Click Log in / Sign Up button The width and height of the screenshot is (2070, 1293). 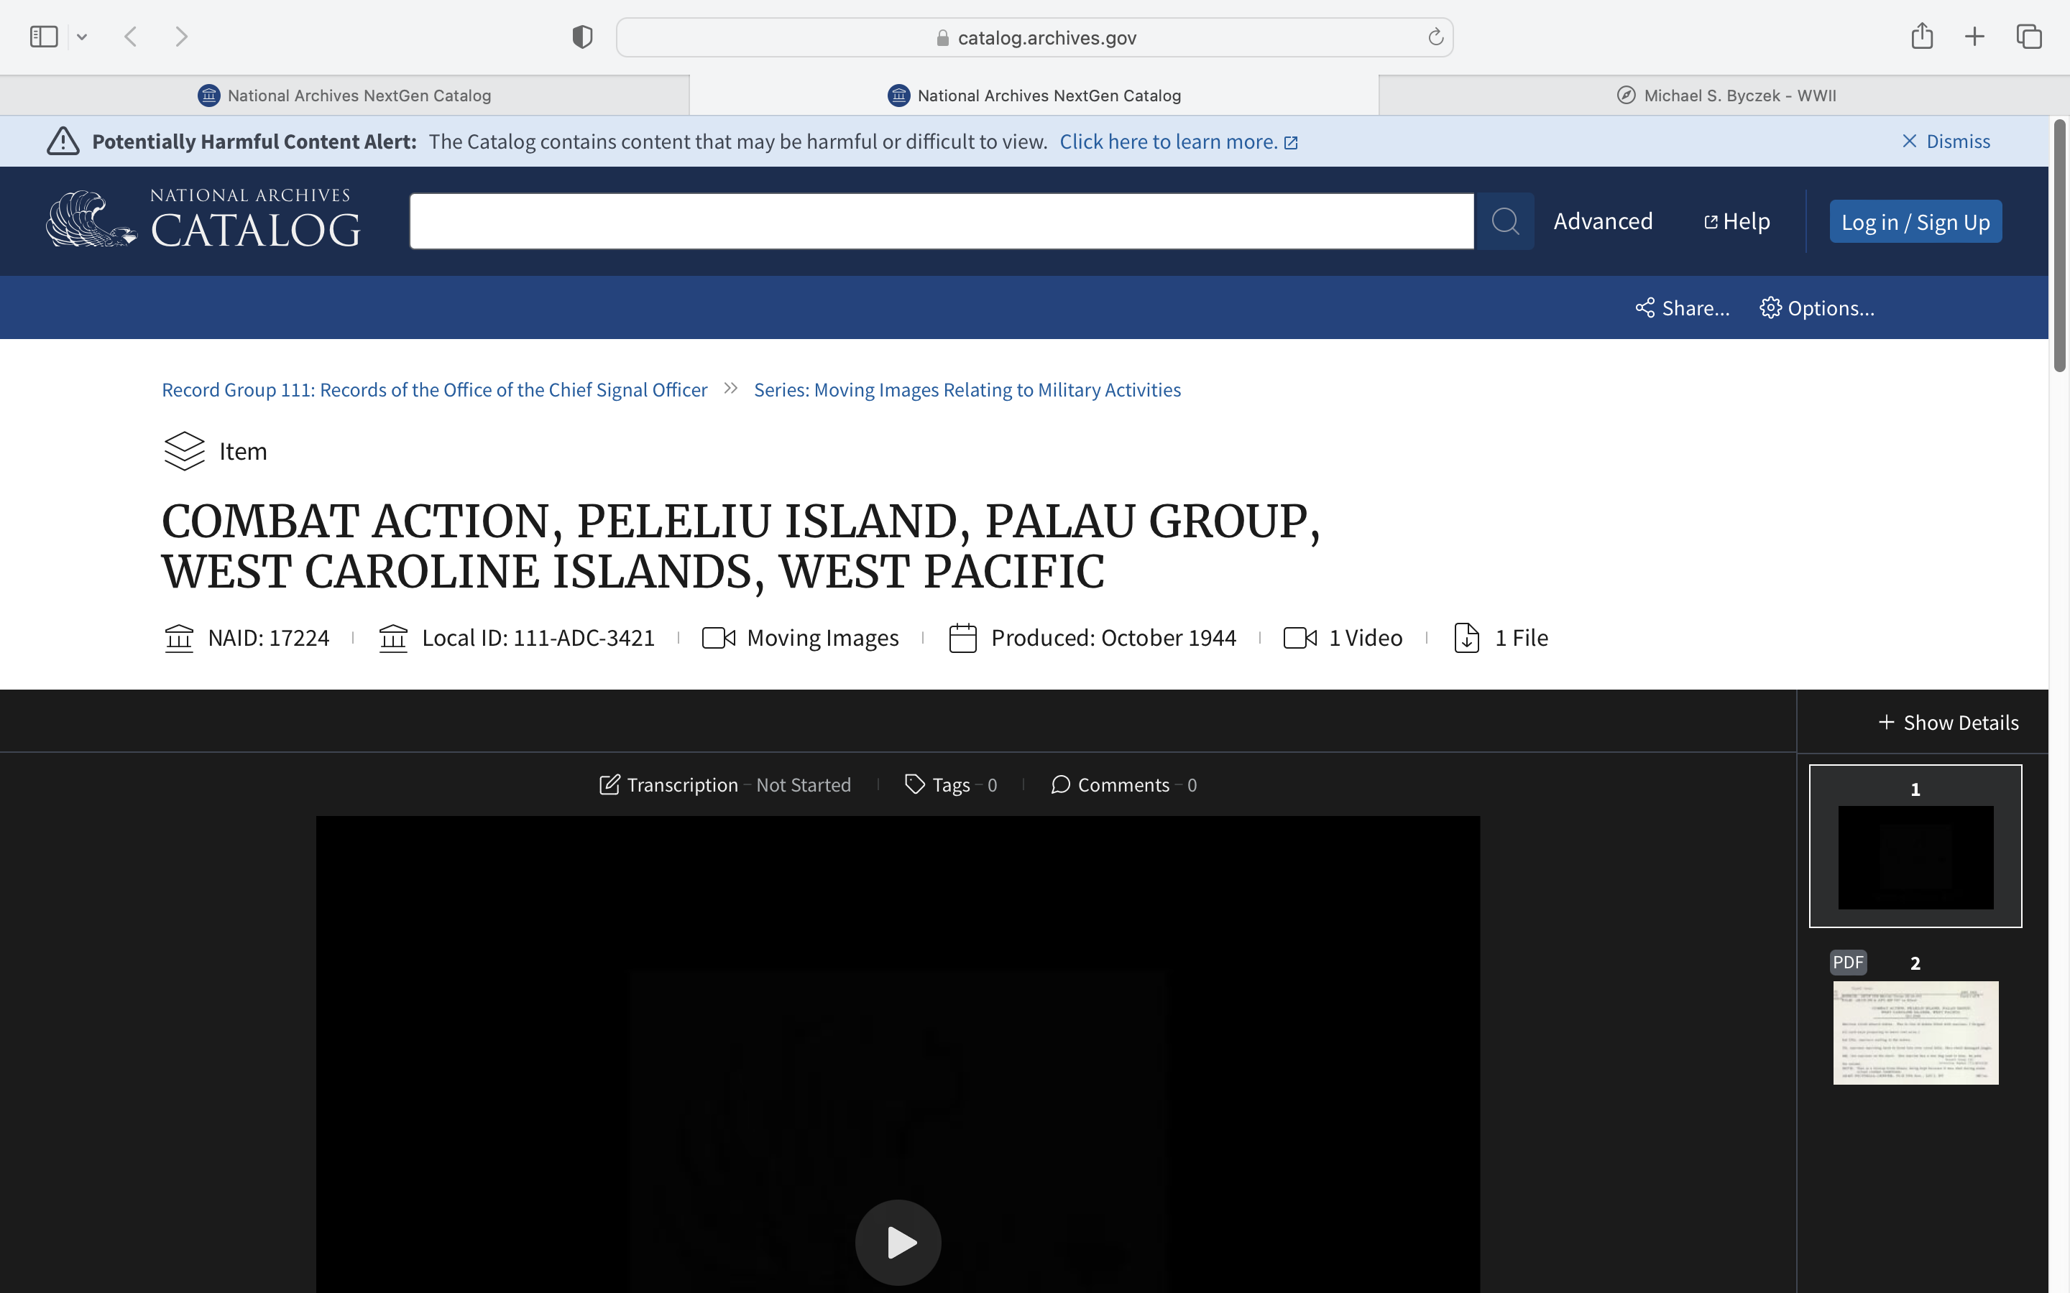tap(1914, 223)
